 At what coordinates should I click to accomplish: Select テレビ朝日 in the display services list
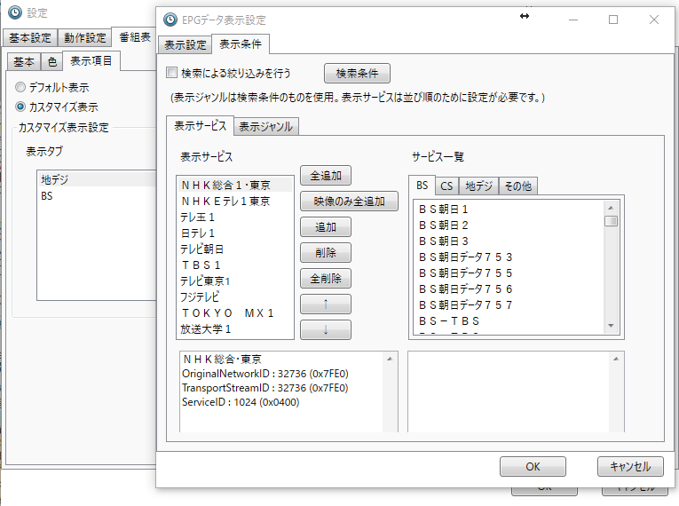(202, 249)
